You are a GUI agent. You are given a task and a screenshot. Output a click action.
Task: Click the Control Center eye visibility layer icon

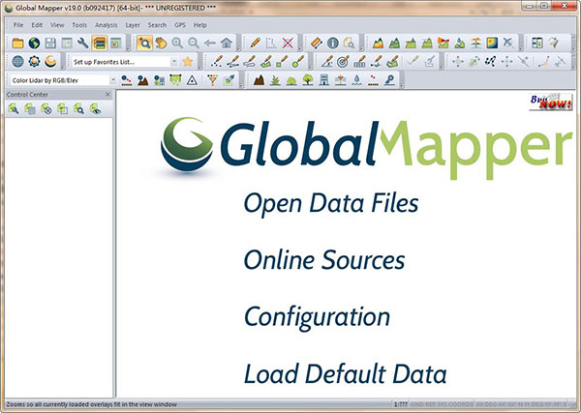(x=95, y=108)
